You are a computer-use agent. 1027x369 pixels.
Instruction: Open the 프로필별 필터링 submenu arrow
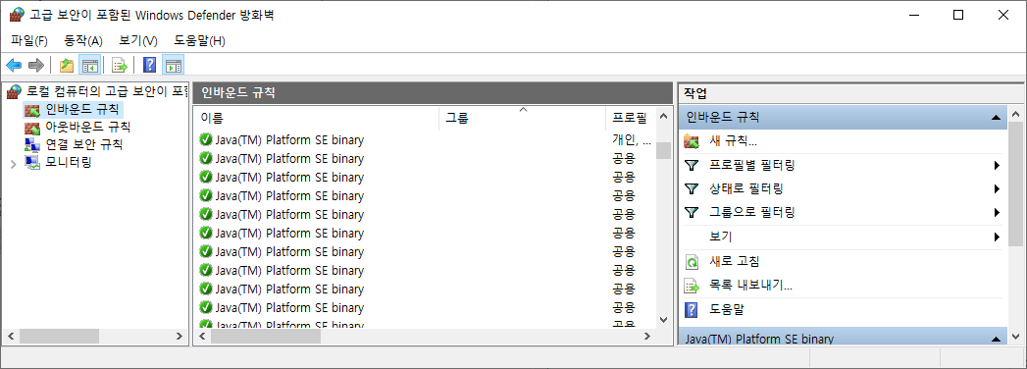[x=997, y=165]
